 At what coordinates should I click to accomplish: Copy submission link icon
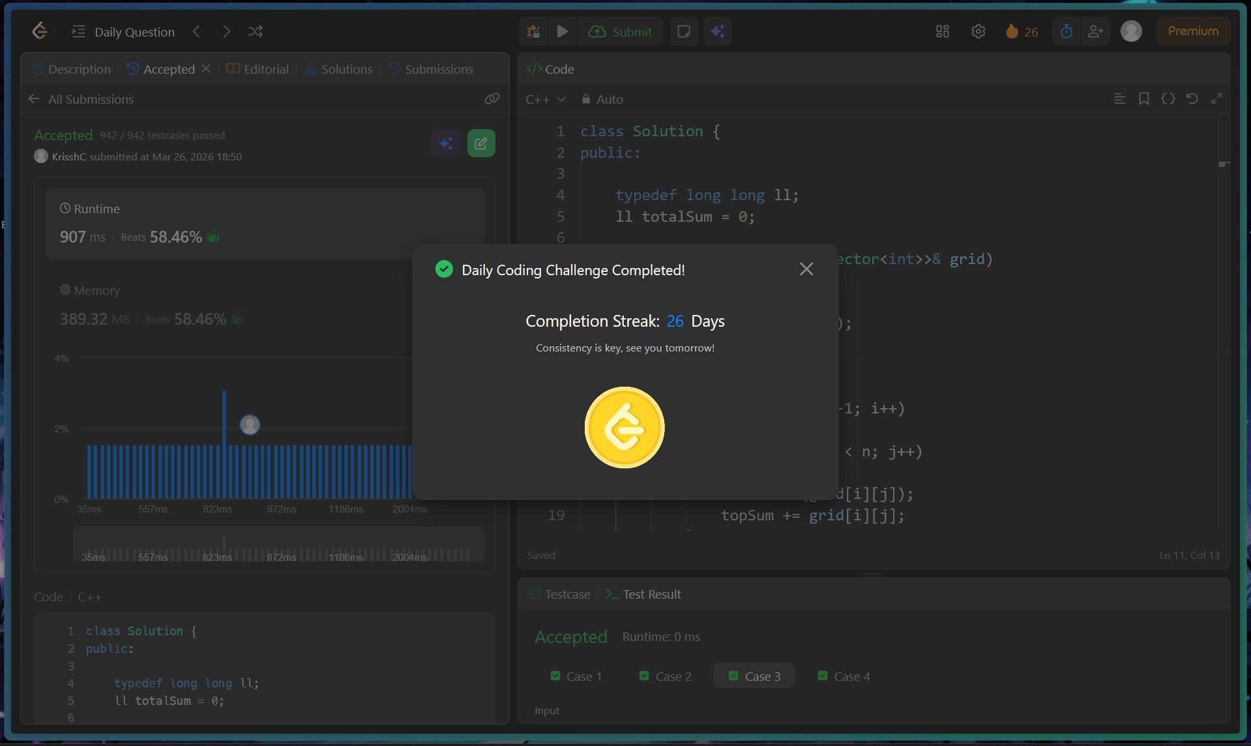click(x=492, y=98)
